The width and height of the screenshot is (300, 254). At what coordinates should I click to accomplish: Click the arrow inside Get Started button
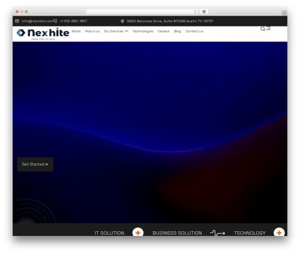(x=46, y=165)
